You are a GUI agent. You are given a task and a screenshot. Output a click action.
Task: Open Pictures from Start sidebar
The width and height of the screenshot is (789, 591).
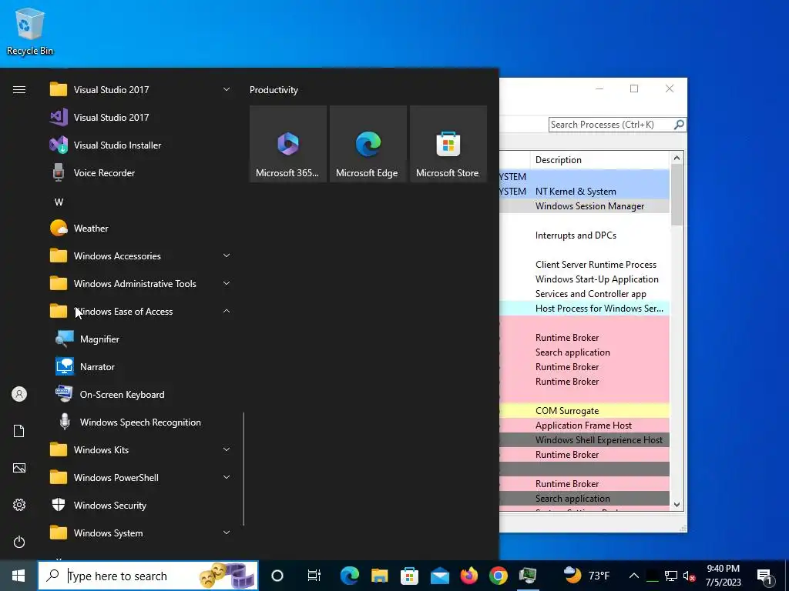click(19, 468)
